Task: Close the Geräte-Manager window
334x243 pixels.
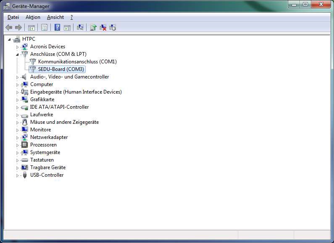Action: pyautogui.click(x=321, y=4)
